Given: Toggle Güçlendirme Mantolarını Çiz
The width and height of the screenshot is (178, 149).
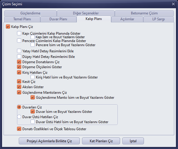Looking at the screenshot, I should point(19,92).
